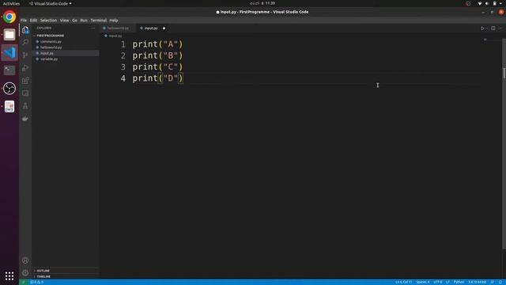The width and height of the screenshot is (506, 285).
Task: Click unsaved dot on input.py tab
Action: point(164,28)
